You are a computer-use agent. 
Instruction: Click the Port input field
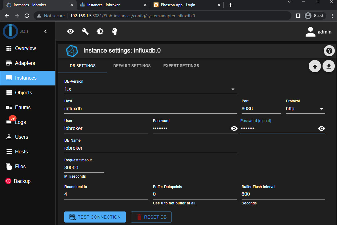(261, 109)
